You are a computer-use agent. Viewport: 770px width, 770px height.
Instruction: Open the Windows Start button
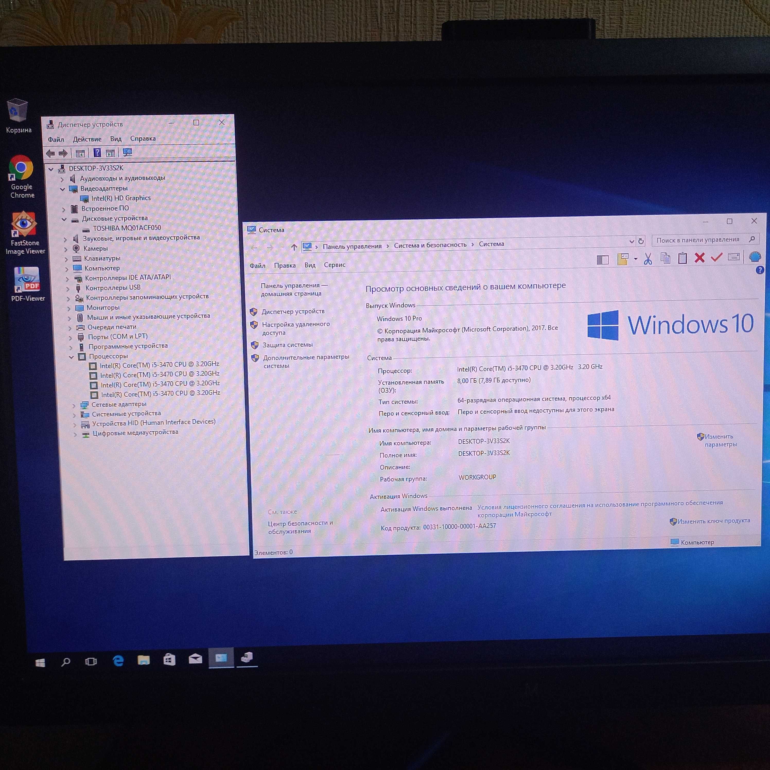tap(40, 663)
